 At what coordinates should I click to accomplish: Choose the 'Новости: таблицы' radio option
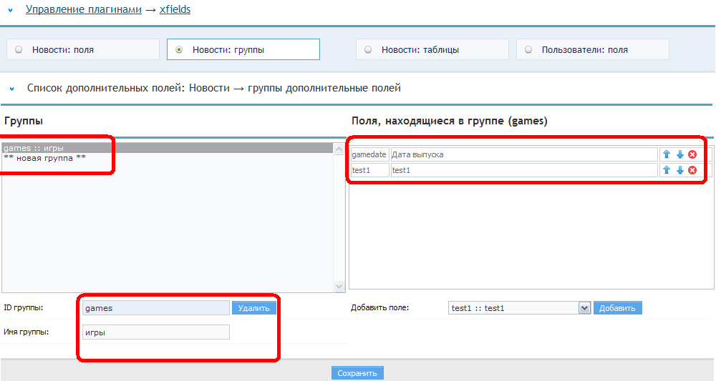(x=368, y=50)
